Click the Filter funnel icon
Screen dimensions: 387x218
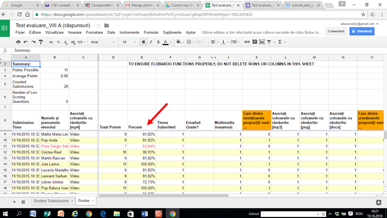coord(269,42)
